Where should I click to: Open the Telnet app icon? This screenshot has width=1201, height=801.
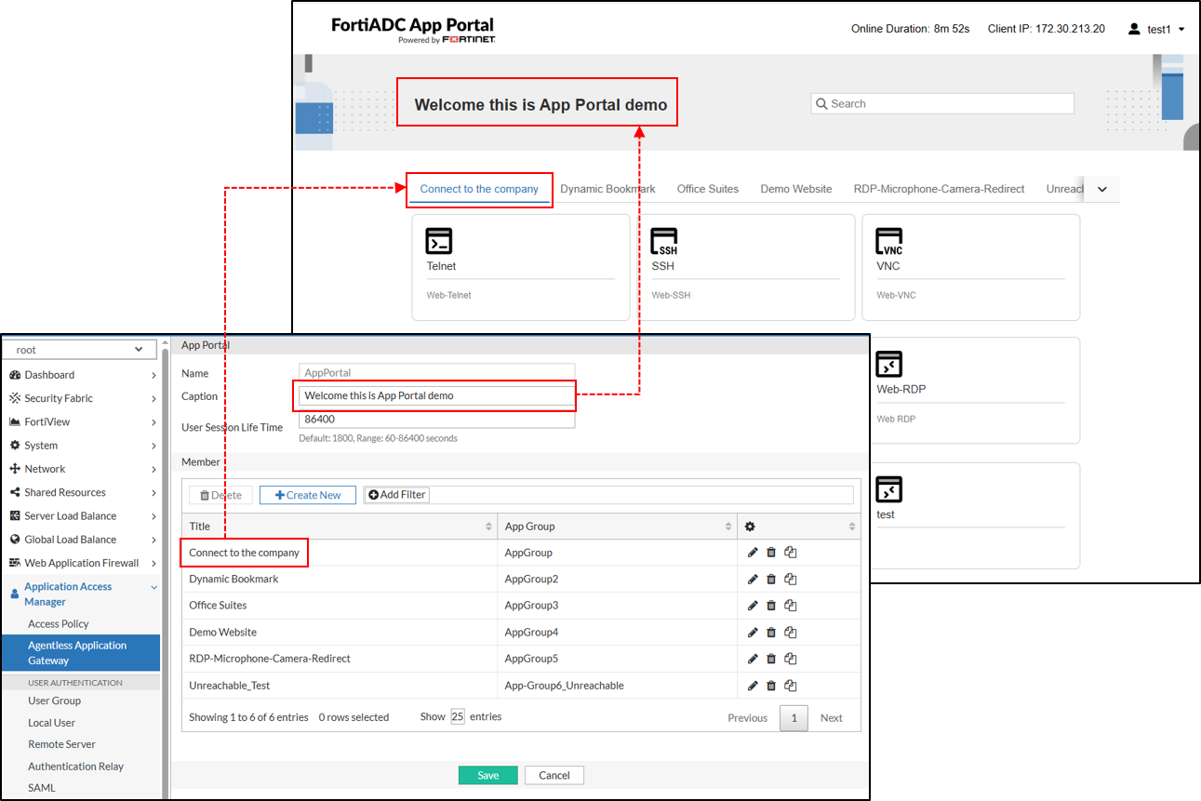click(x=439, y=241)
